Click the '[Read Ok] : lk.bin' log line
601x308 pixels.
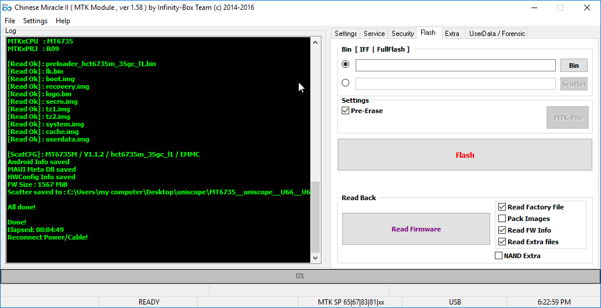point(35,71)
